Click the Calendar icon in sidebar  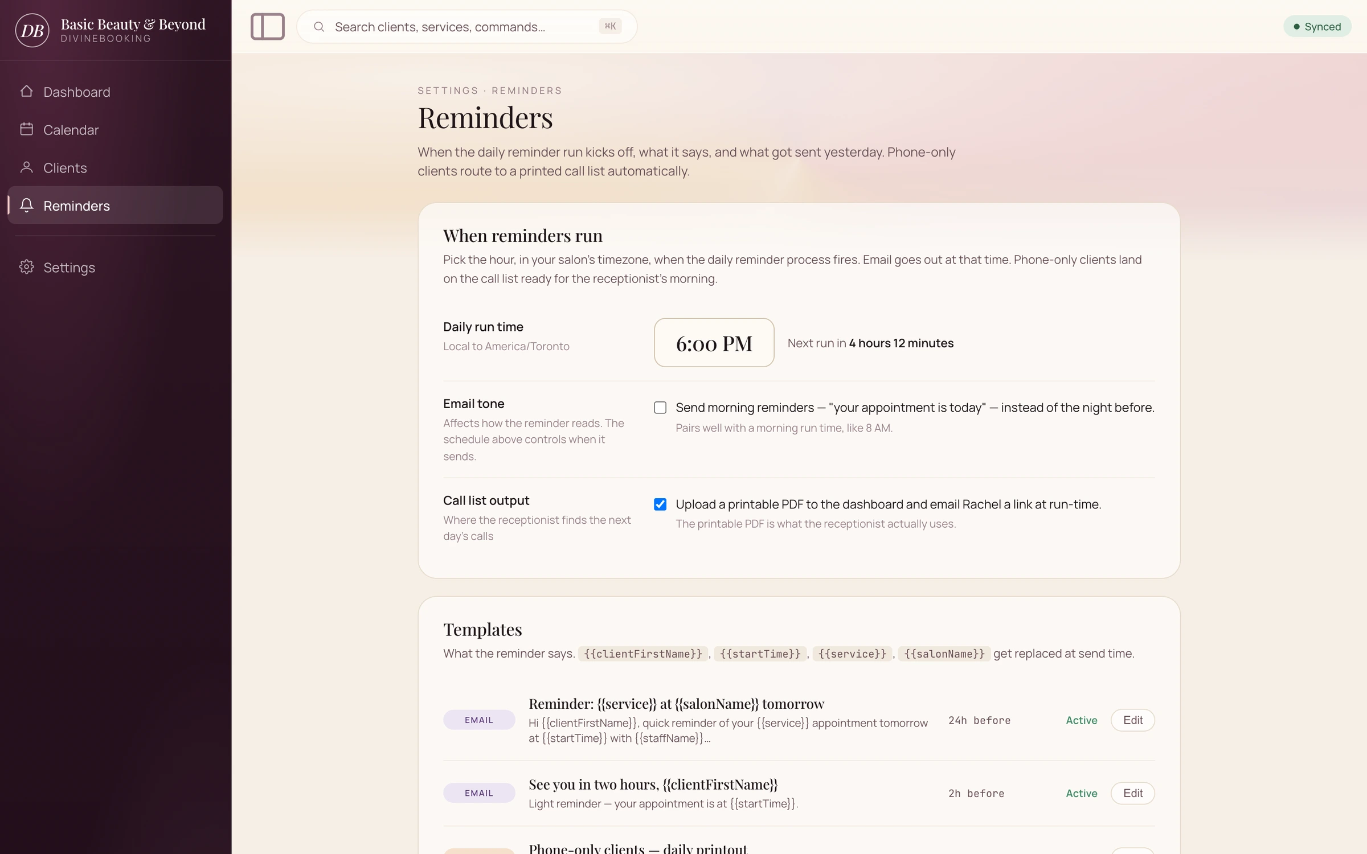[x=26, y=129]
